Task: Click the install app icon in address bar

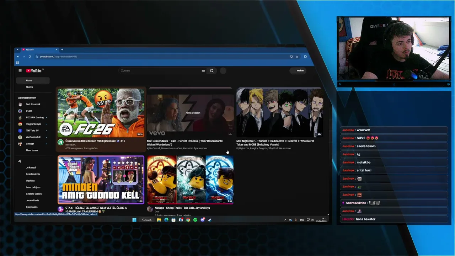Action: pyautogui.click(x=291, y=57)
